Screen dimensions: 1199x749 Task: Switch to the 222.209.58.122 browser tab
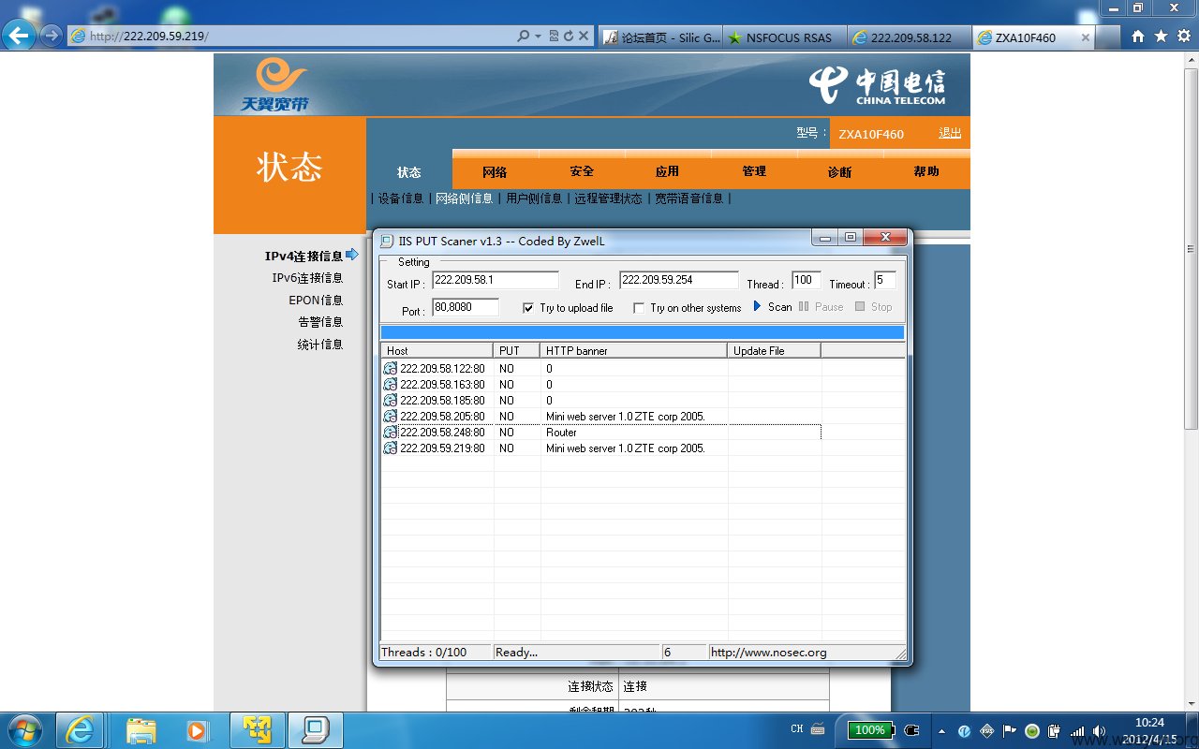pyautogui.click(x=909, y=37)
